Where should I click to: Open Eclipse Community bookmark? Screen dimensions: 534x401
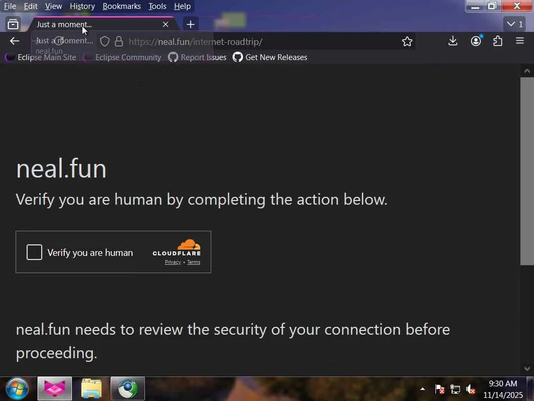[x=123, y=57]
